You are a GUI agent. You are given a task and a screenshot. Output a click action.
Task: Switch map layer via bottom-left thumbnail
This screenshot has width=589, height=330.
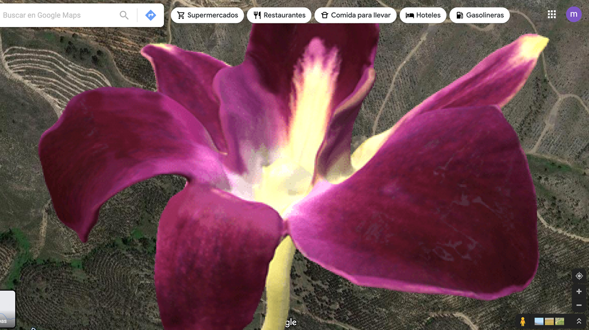pyautogui.click(x=7, y=310)
